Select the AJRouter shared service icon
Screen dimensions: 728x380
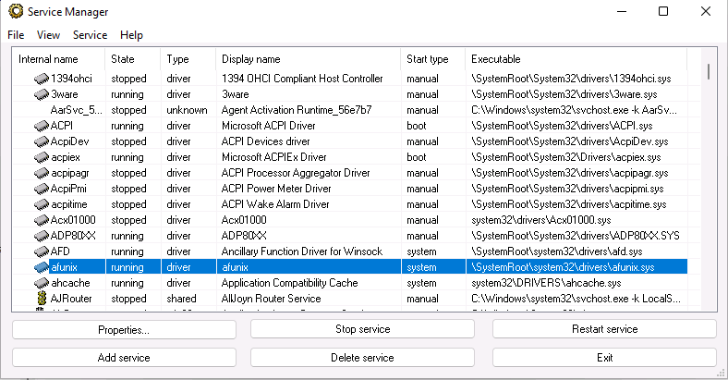[x=41, y=299]
